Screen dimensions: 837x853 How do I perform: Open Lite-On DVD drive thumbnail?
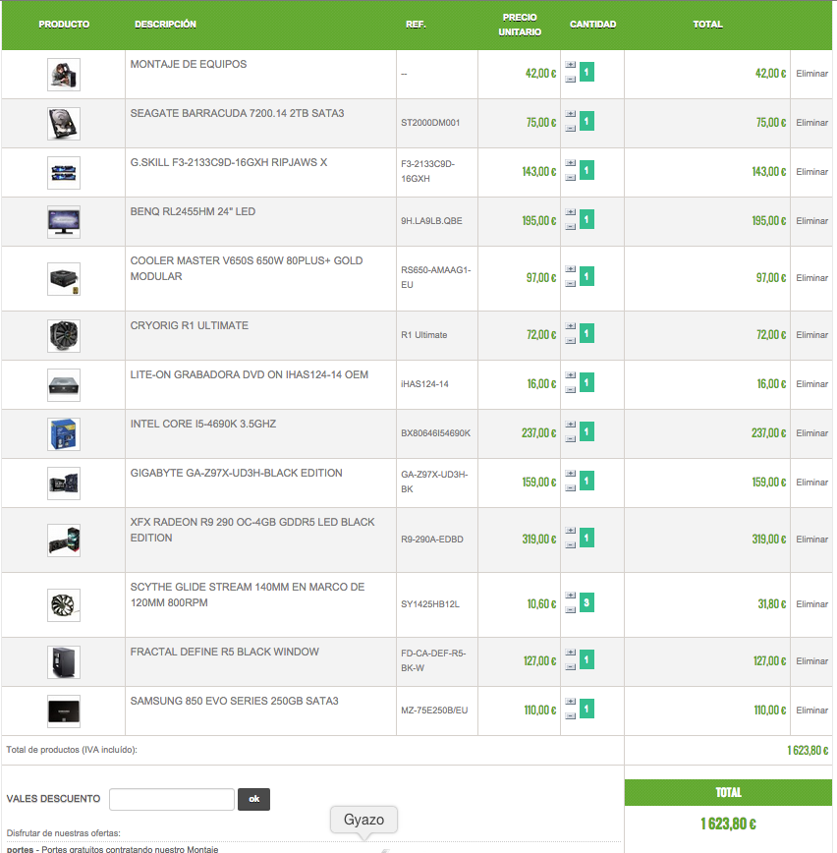[x=64, y=385]
